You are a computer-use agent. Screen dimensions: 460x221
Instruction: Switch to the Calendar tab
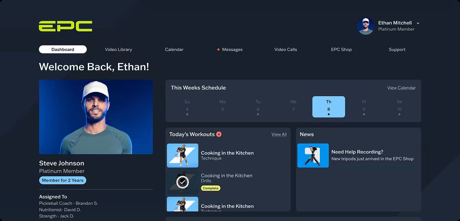[x=174, y=49]
